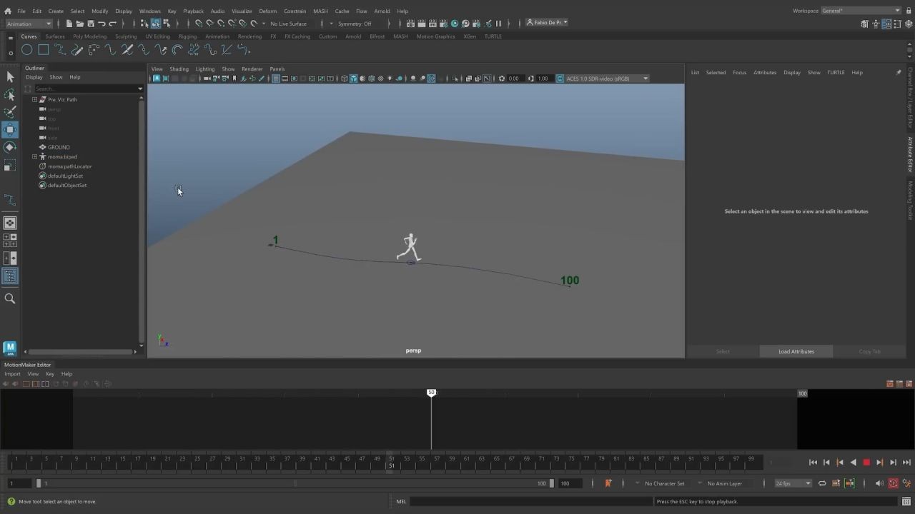This screenshot has height=514, width=915.
Task: Select moma:pathLocator in the Outliner
Action: [x=69, y=166]
